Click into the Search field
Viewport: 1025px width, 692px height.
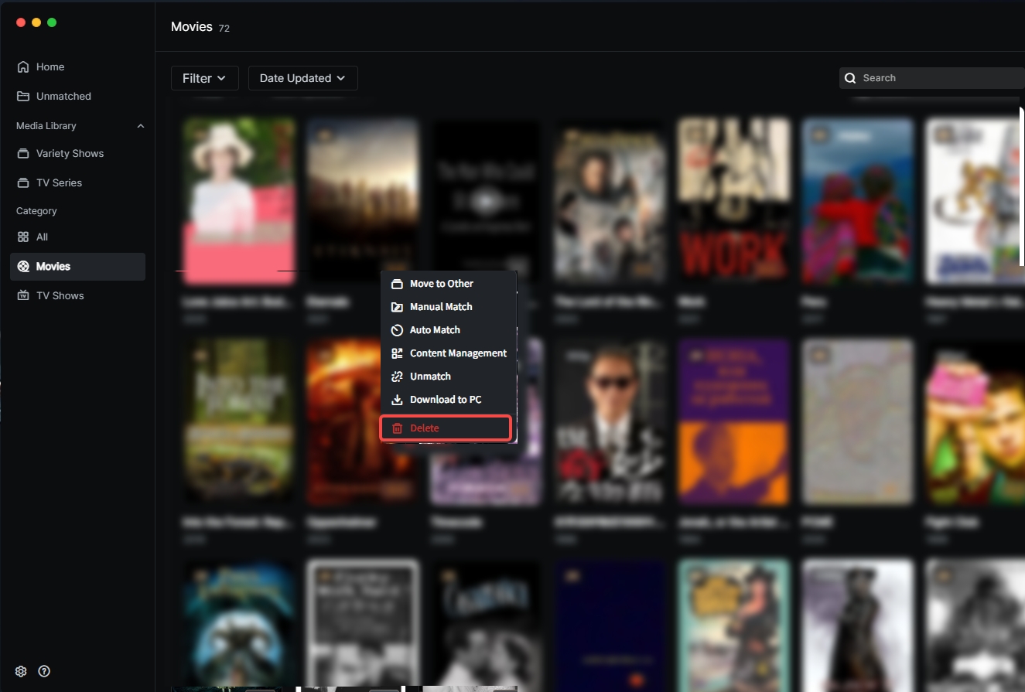pos(936,78)
